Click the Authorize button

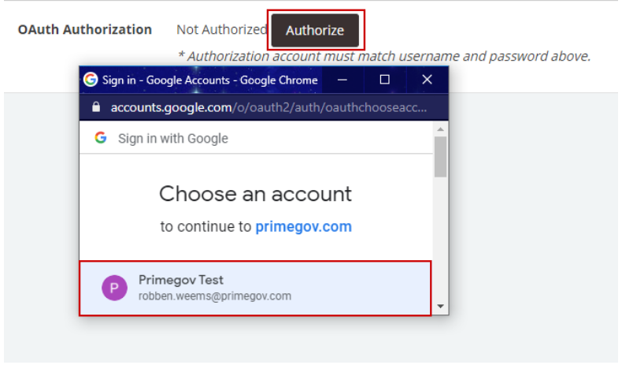[x=316, y=31]
